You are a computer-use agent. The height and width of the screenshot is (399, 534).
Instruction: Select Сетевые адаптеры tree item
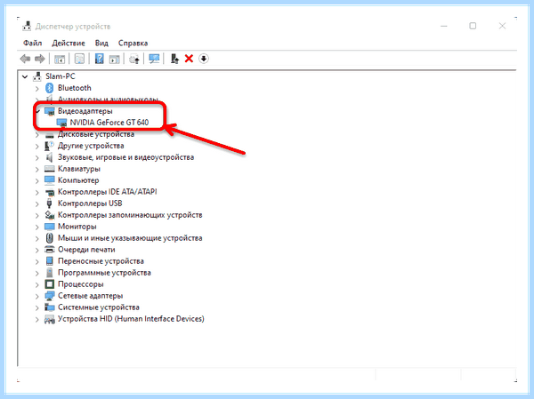(90, 296)
